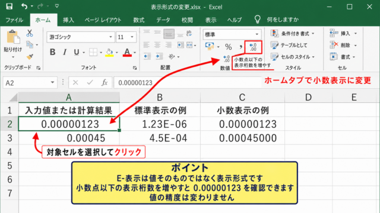
Task: Switch to the 挿入 tab
Action: (x=69, y=20)
